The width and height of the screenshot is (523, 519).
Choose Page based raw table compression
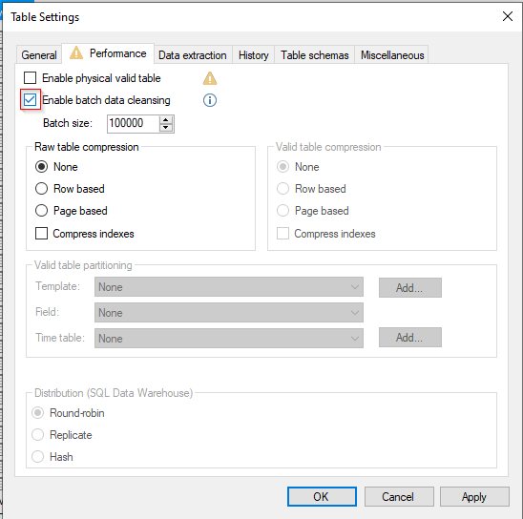pos(41,211)
